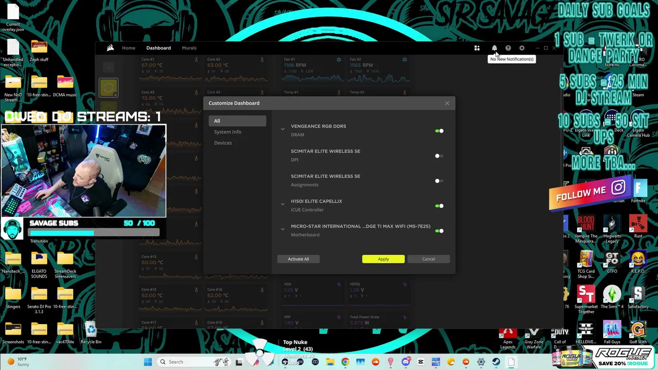Close the Customize Dashboard dialog

[447, 103]
